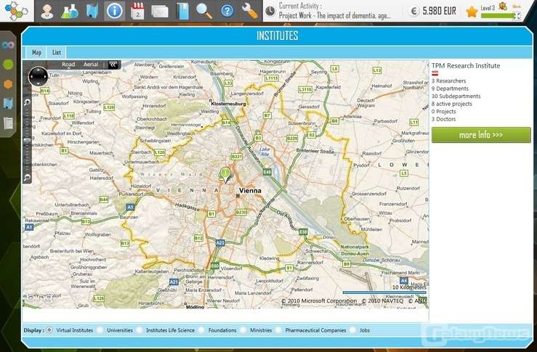
Task: Click the orange hexagon sidebar icon
Action: [8, 83]
